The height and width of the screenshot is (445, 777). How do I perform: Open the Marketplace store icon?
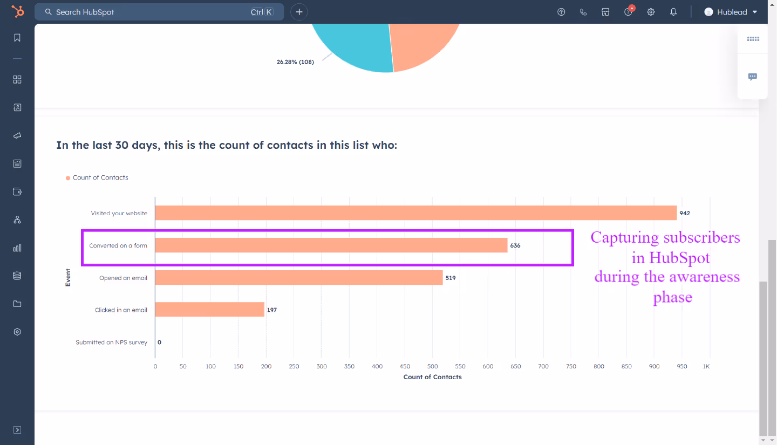(605, 11)
